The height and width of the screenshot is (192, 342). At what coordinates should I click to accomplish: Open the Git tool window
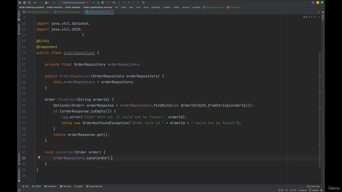(25, 186)
